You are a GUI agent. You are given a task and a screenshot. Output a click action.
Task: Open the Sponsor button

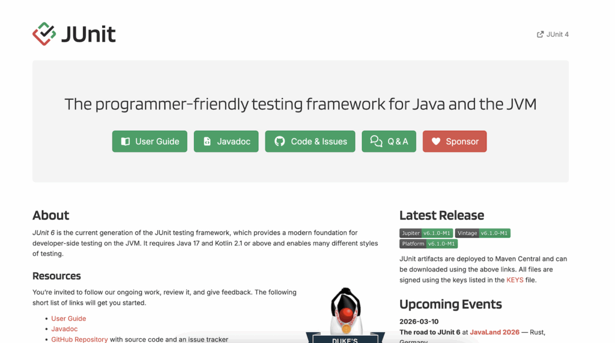455,141
